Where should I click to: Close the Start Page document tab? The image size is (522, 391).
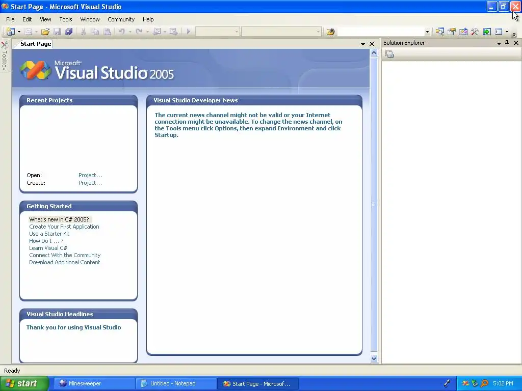tap(372, 44)
